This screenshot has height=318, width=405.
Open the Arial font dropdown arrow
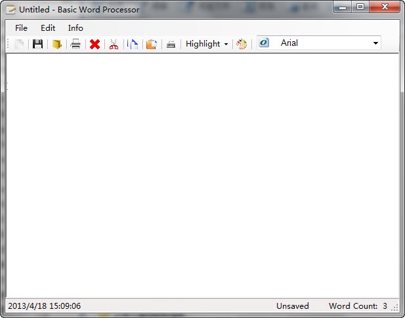coord(375,43)
